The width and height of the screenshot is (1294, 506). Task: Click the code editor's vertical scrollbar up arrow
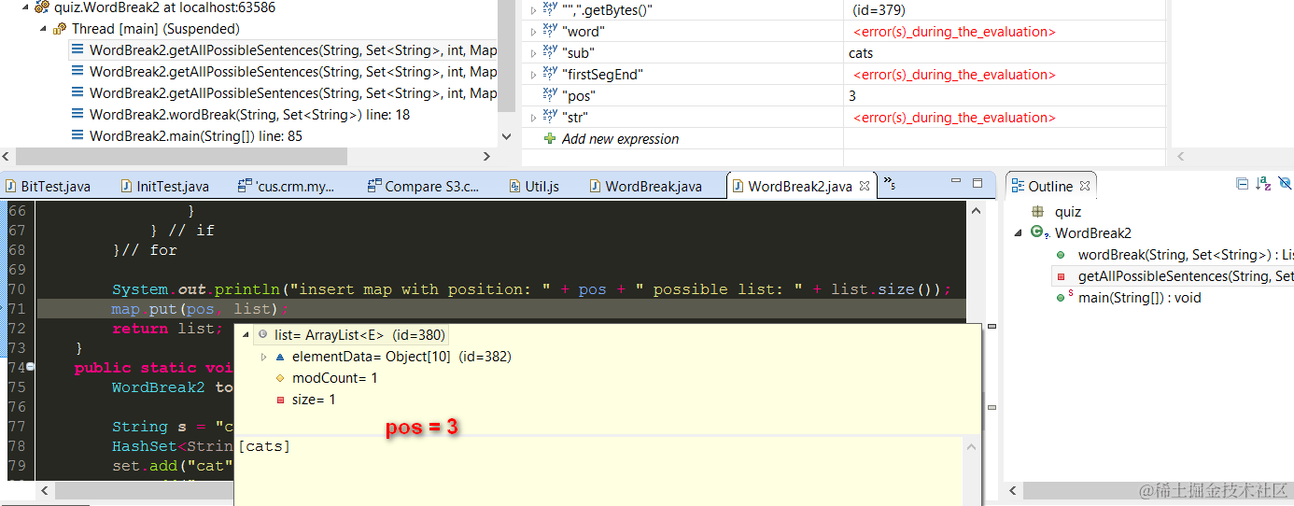pyautogui.click(x=975, y=210)
